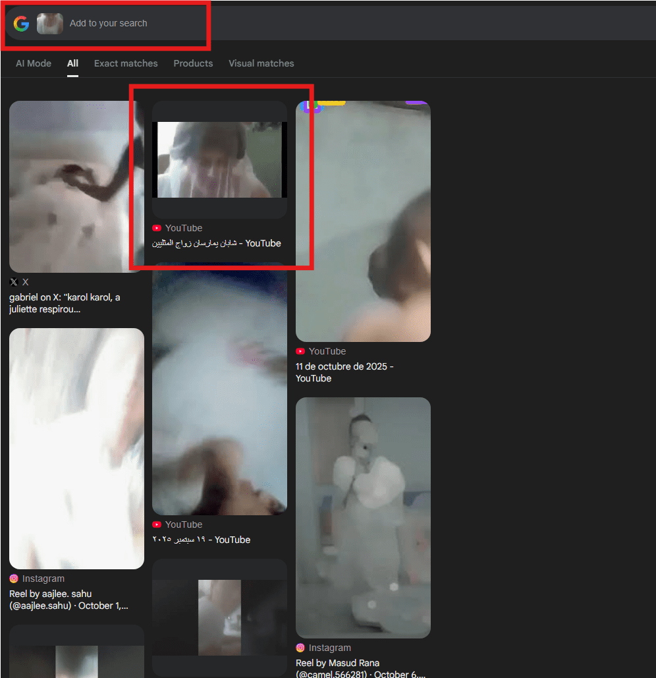Open the Exact matches tab
This screenshot has width=656, height=678.
[126, 63]
